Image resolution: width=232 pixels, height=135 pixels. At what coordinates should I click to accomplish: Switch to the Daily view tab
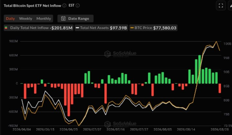[x=10, y=19]
